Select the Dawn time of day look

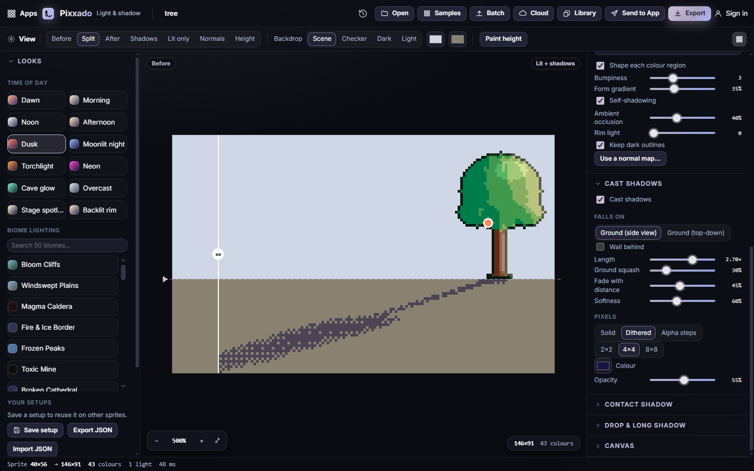click(37, 100)
